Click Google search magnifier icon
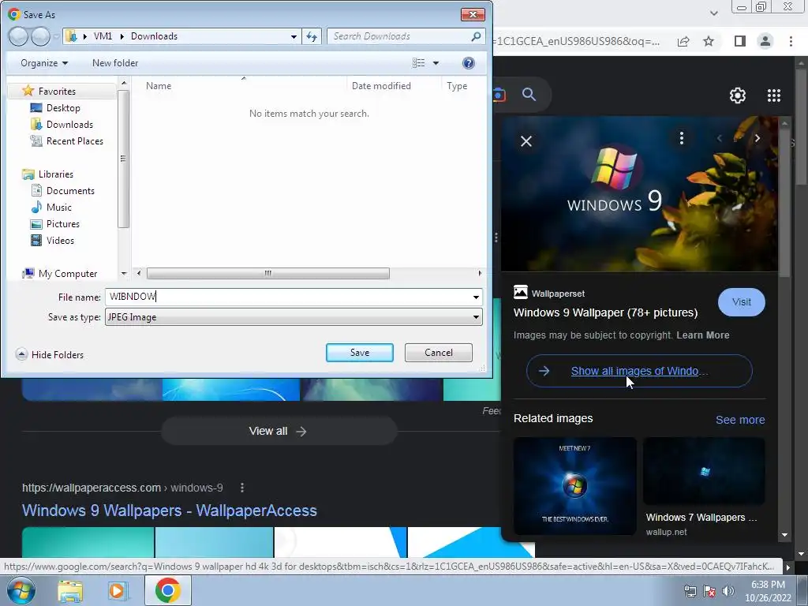Viewport: 808px width, 606px height. [529, 95]
